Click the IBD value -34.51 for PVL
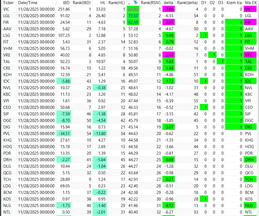Viewport: 259px width, 216px height. pyautogui.click(x=64, y=134)
